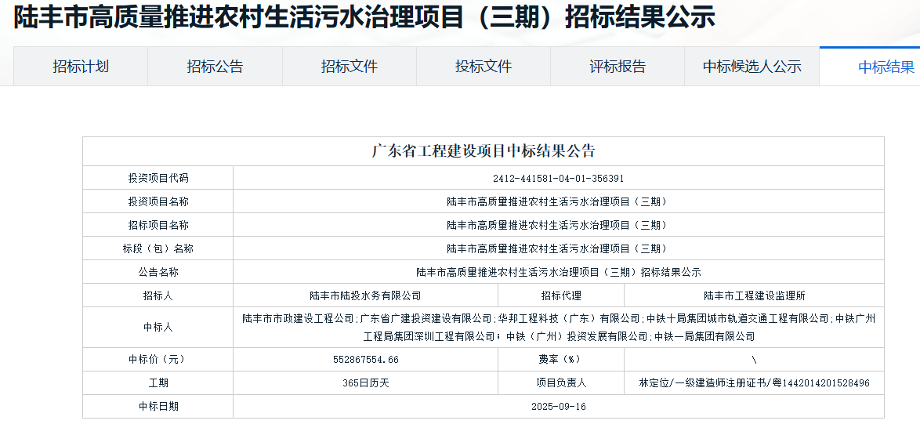Click the 项目负责人 label cell
The width and height of the screenshot is (920, 435).
(x=561, y=382)
